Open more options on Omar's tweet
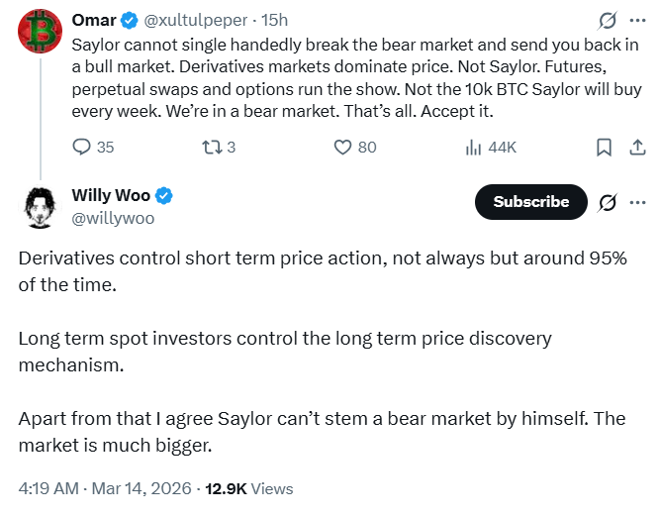The image size is (660, 517). (638, 20)
